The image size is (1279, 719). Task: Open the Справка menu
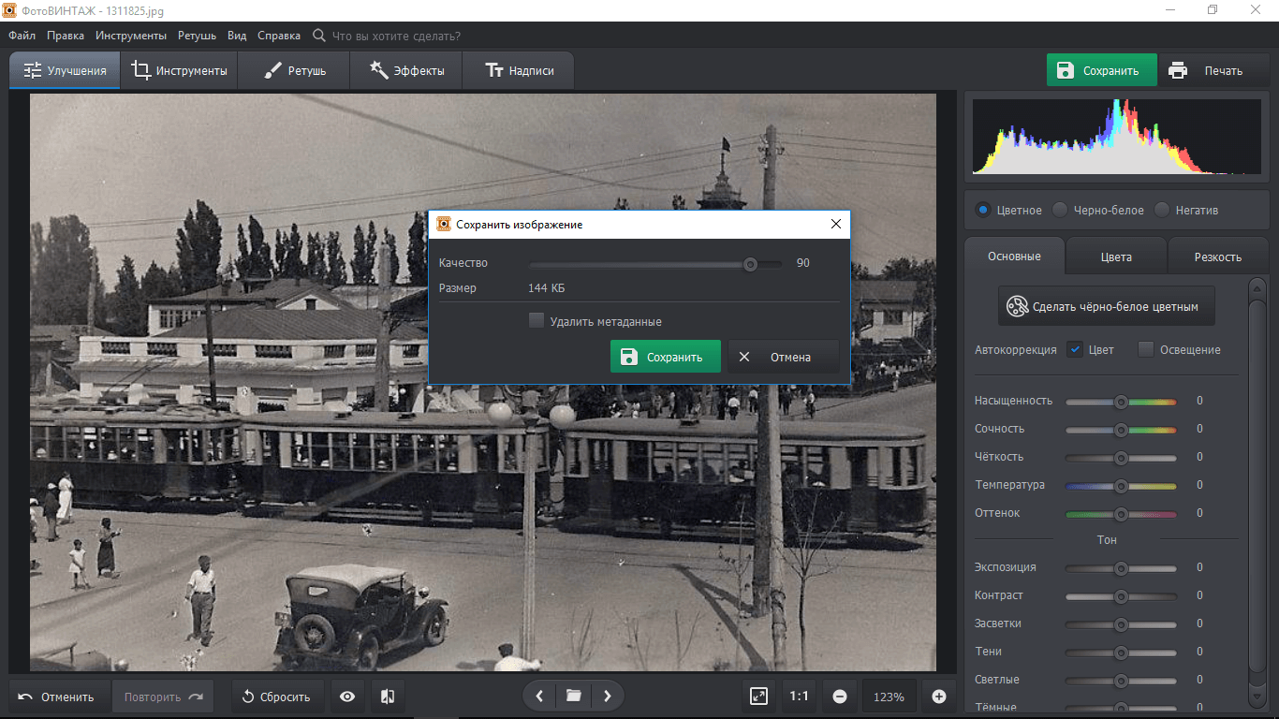pyautogui.click(x=279, y=36)
